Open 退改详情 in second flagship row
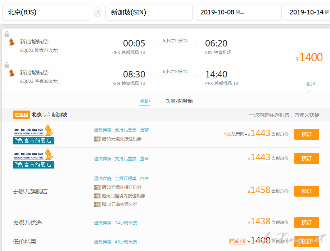Screen dimensions: 330x251 [x=103, y=158]
